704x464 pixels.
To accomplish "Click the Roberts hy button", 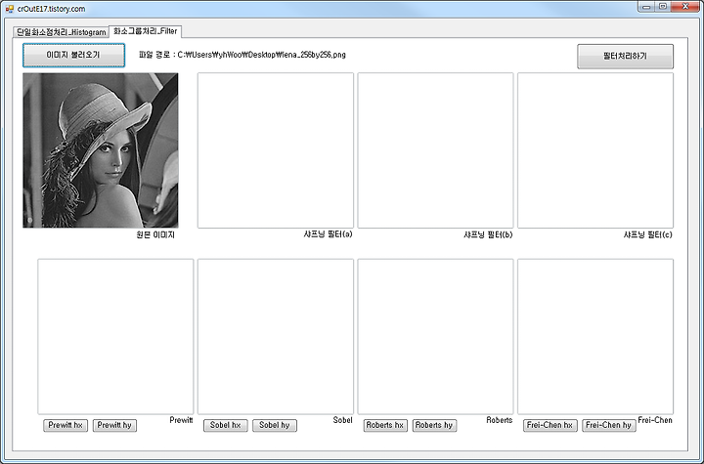I will pos(434,425).
